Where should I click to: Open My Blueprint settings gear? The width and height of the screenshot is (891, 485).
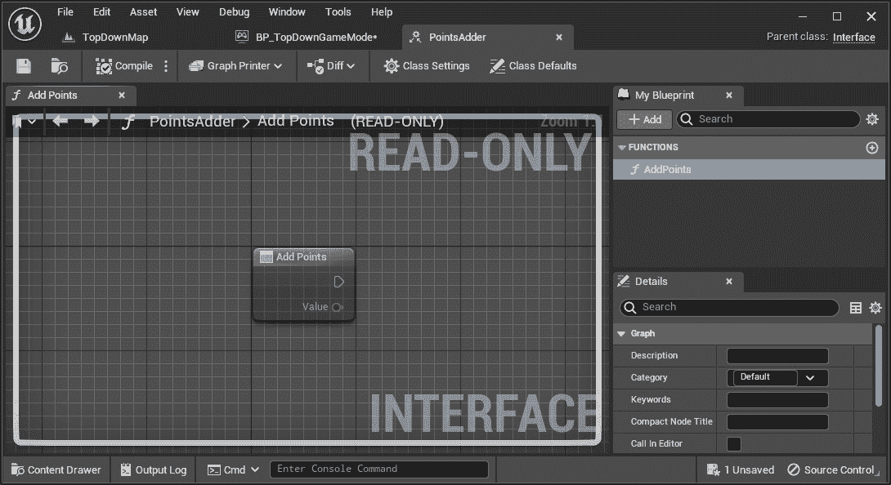[872, 119]
